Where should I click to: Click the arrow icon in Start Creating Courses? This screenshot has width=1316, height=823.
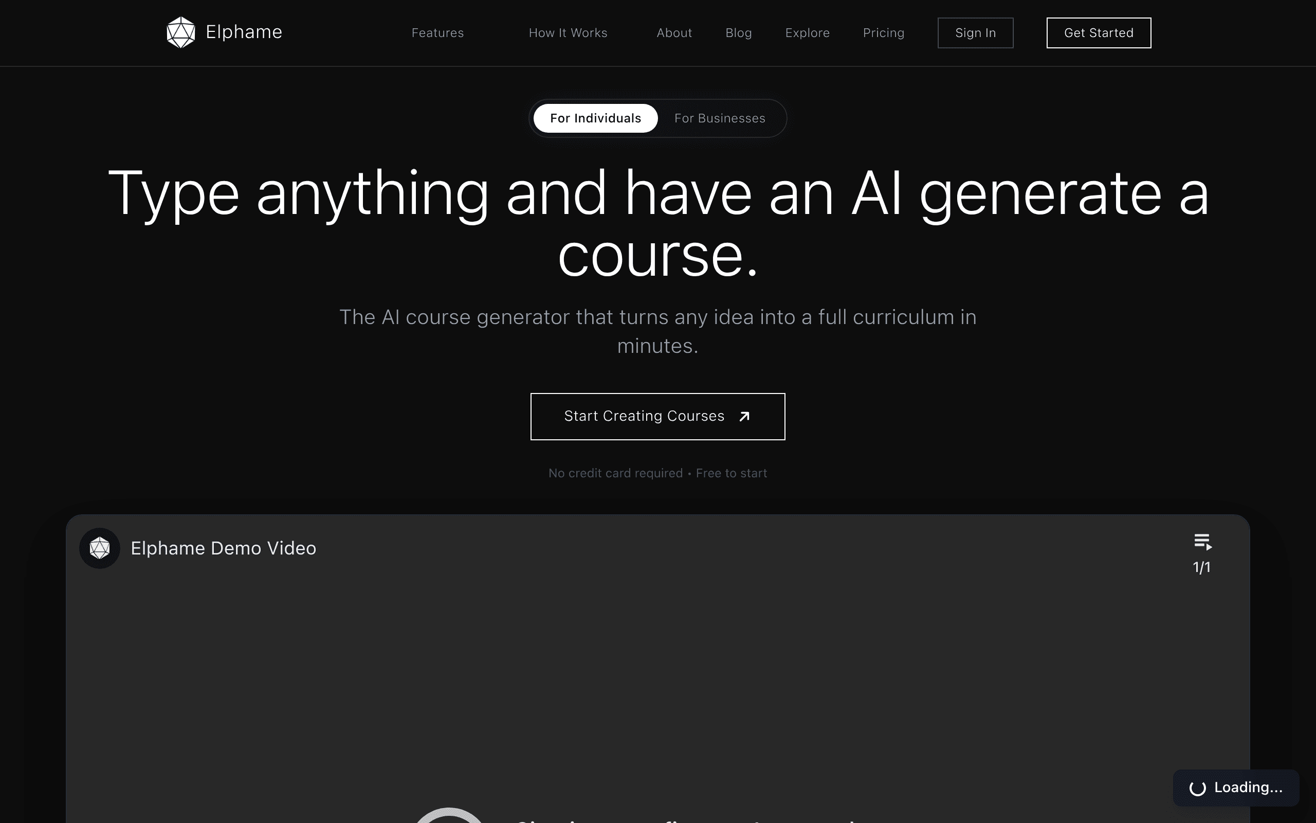[744, 417]
